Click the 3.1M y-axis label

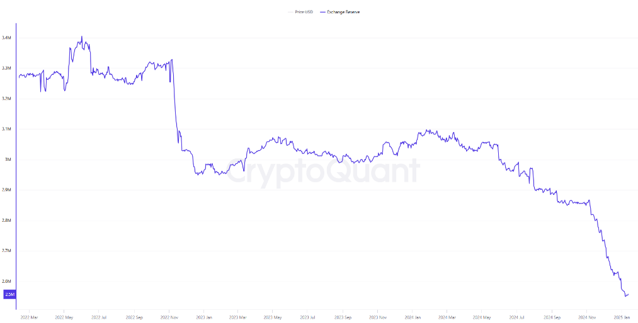[6, 129]
